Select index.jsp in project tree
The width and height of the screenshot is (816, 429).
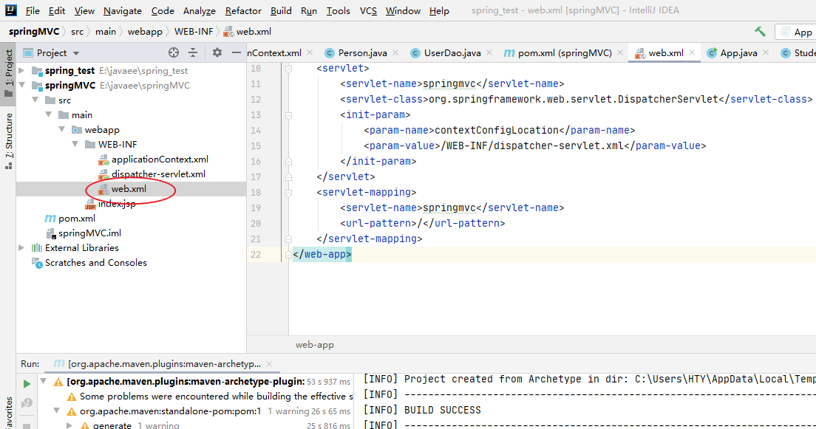(117, 204)
